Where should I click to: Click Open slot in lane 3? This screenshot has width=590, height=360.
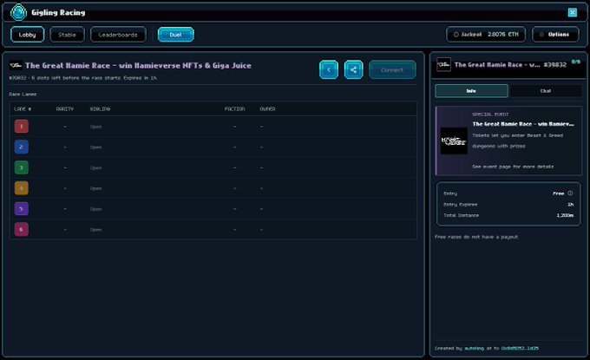point(95,167)
